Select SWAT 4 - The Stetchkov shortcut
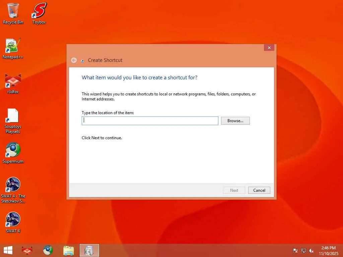This screenshot has width=343, height=257. click(x=13, y=190)
